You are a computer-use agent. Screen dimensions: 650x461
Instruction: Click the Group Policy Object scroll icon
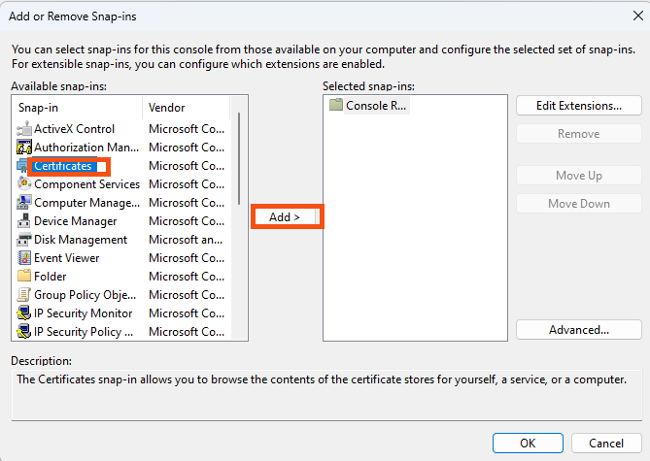[x=24, y=294]
